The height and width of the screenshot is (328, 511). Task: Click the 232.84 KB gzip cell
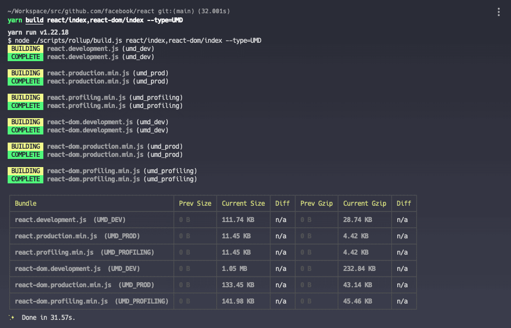point(360,268)
